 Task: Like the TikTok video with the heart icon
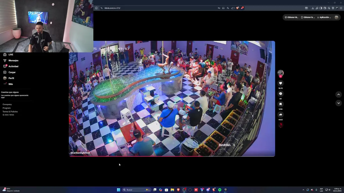[280, 83]
